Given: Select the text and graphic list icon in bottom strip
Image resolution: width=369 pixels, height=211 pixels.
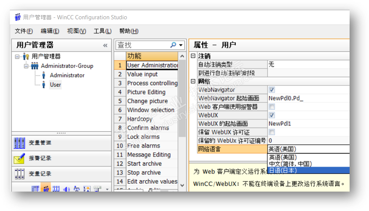Looking at the screenshot, I should (87, 189).
